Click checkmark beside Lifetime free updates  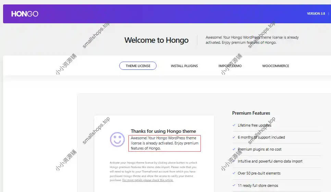coord(234,125)
